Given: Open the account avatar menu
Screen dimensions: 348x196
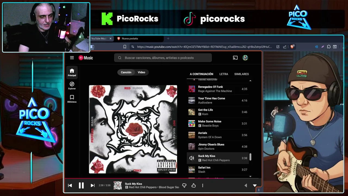Looking at the screenshot, I should coord(245,58).
